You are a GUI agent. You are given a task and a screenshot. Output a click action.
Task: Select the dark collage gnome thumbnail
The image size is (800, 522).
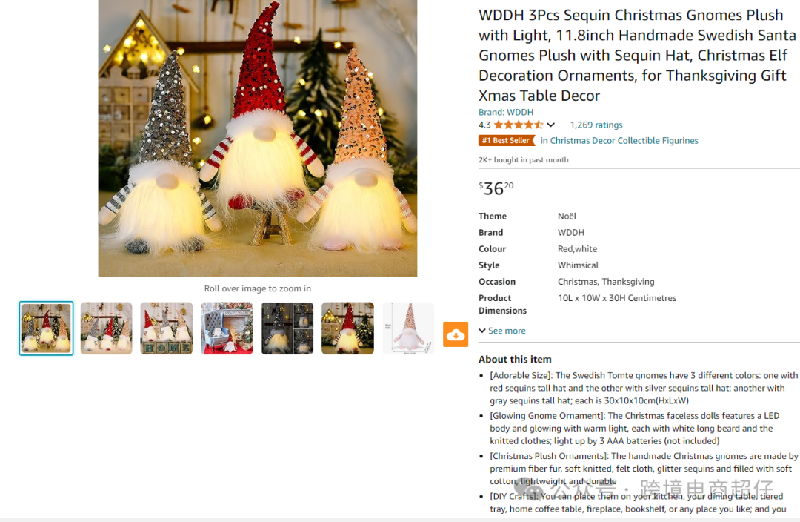pos(287,328)
